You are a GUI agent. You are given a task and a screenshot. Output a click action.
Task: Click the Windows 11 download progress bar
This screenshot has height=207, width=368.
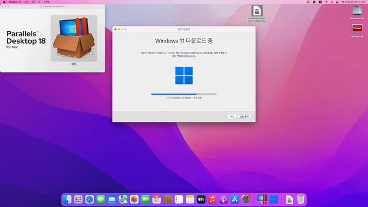(x=184, y=94)
